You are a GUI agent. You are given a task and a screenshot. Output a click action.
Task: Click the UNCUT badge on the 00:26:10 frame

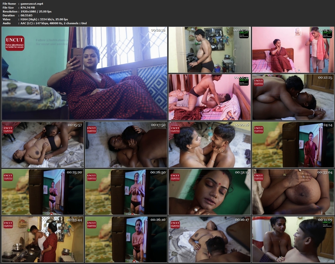pos(92,224)
